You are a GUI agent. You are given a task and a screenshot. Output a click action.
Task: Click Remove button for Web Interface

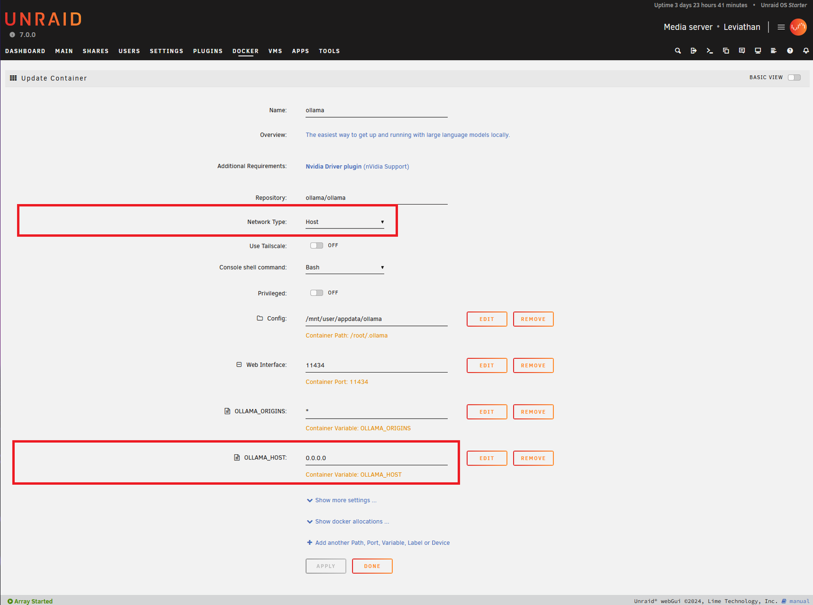tap(533, 365)
